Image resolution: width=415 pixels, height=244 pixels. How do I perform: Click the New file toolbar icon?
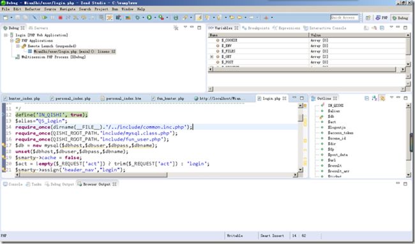pyautogui.click(x=5, y=18)
